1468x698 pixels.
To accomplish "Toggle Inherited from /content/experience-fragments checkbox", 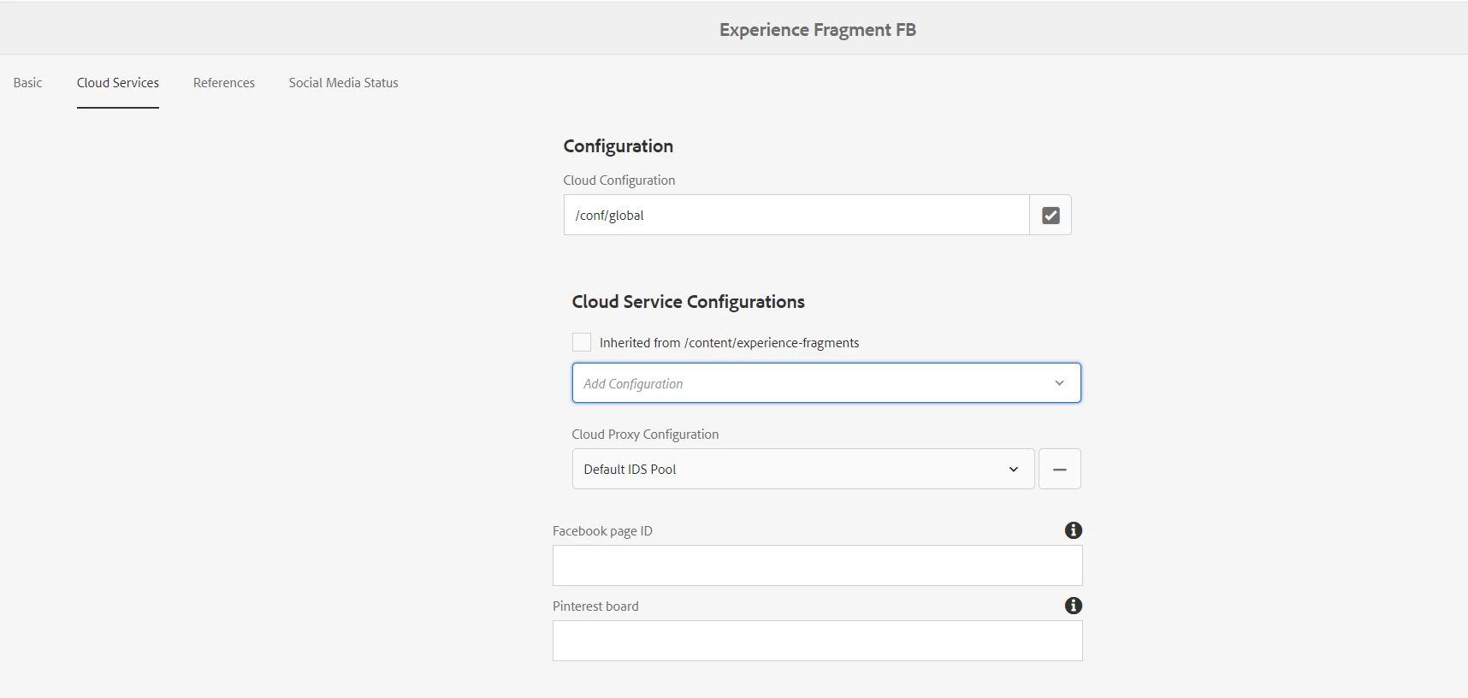I will (582, 342).
